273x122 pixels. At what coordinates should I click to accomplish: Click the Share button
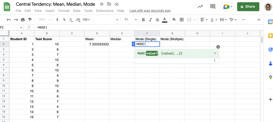click(248, 7)
